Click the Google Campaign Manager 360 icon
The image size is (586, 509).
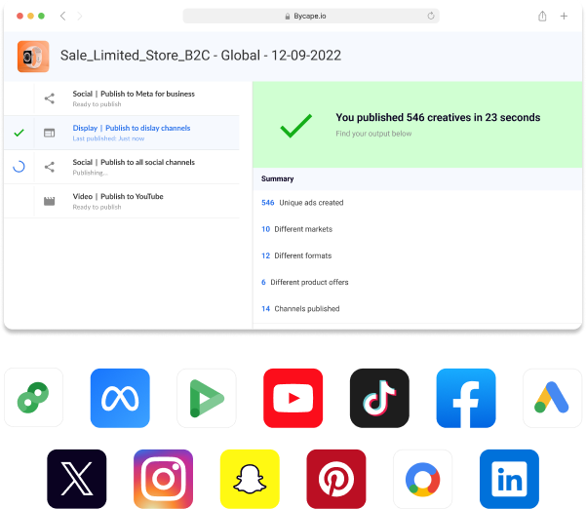click(x=33, y=398)
